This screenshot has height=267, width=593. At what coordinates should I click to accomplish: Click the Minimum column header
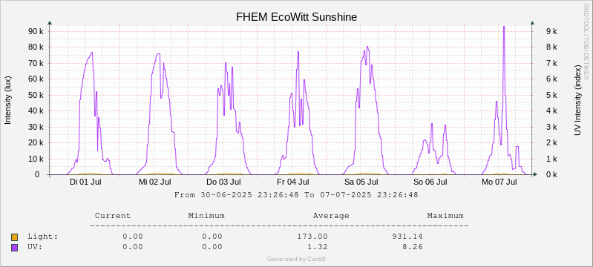(x=206, y=216)
